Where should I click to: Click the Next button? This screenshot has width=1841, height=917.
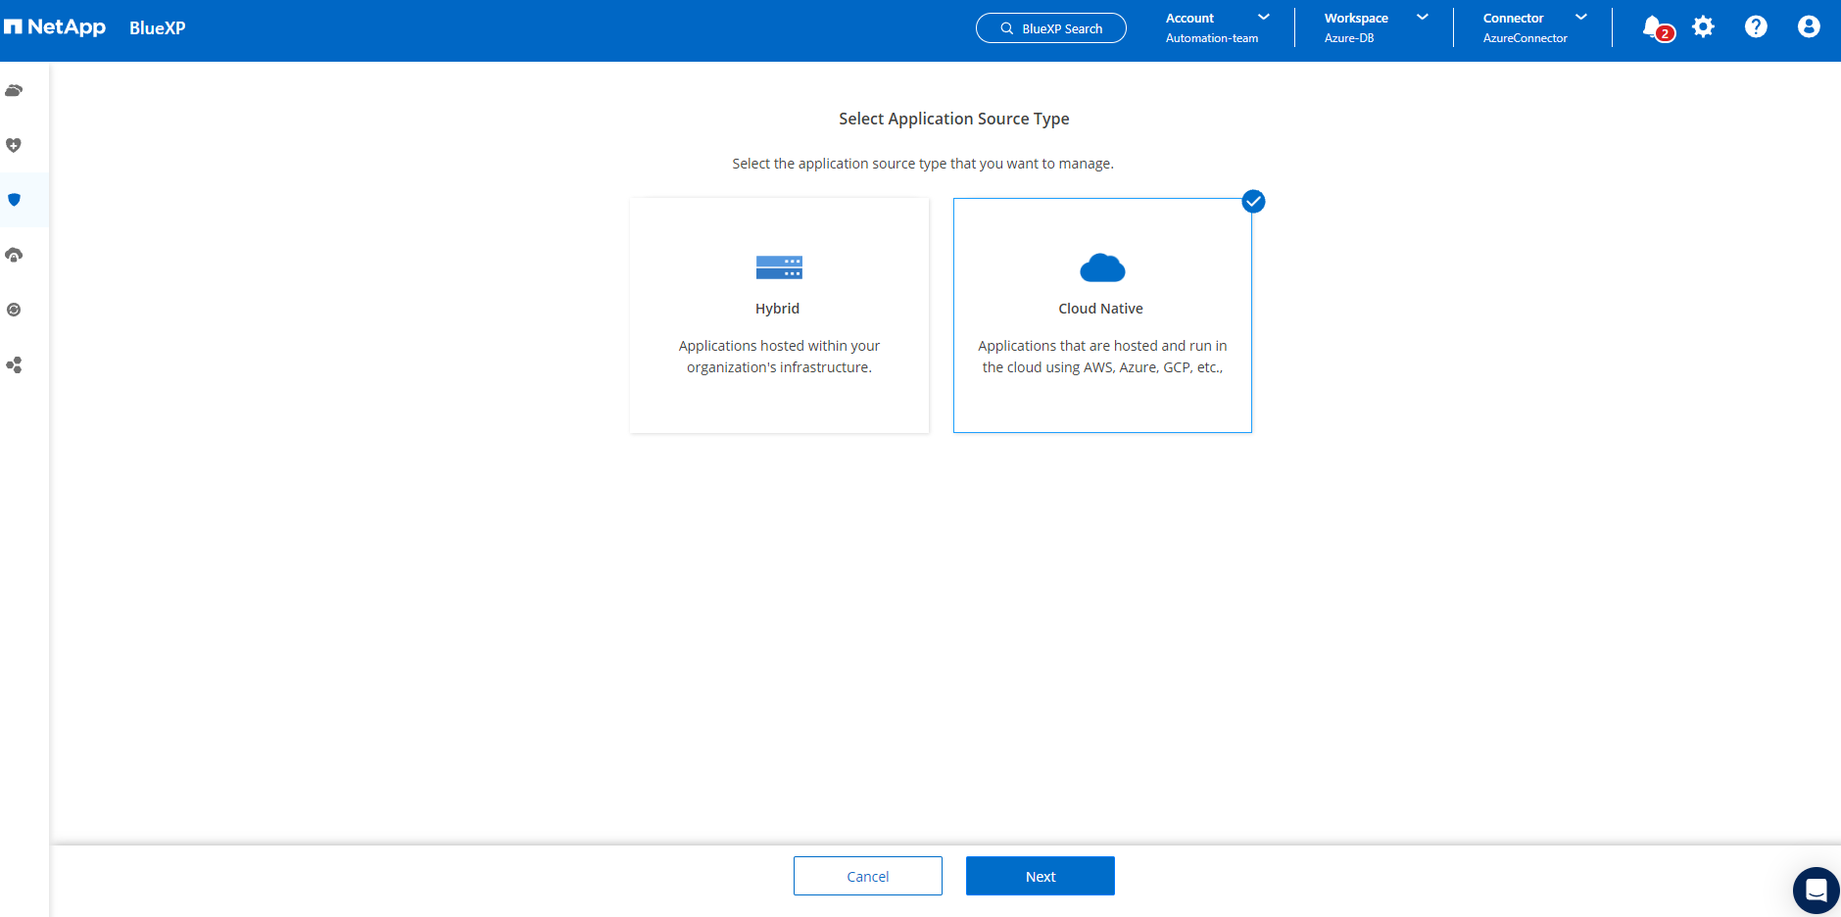coord(1041,876)
